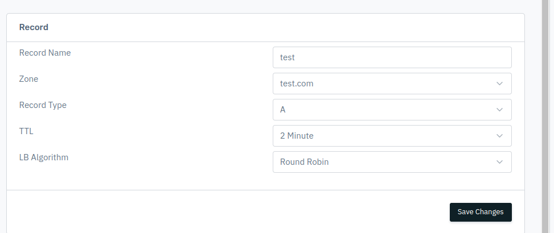Click the Record card heading
The image size is (554, 233).
[34, 27]
